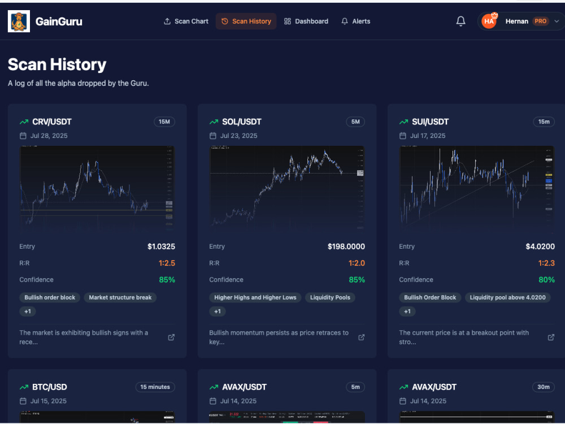Click the 15m timeframe badge on SUI/USDT
The width and height of the screenshot is (565, 424).
point(544,122)
